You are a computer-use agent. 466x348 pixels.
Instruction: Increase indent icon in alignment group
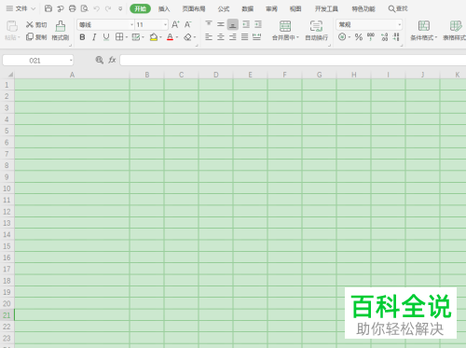coord(258,24)
